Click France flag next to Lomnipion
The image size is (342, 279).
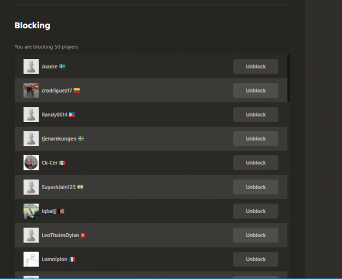point(72,259)
